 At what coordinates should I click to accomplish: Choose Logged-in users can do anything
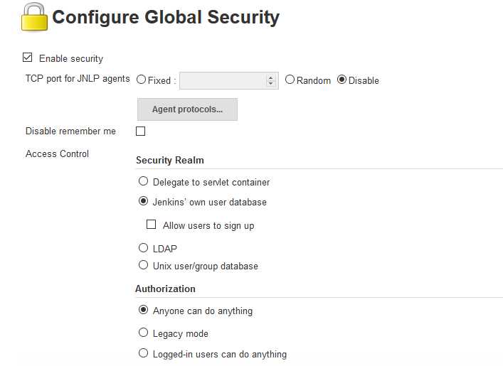coord(143,353)
